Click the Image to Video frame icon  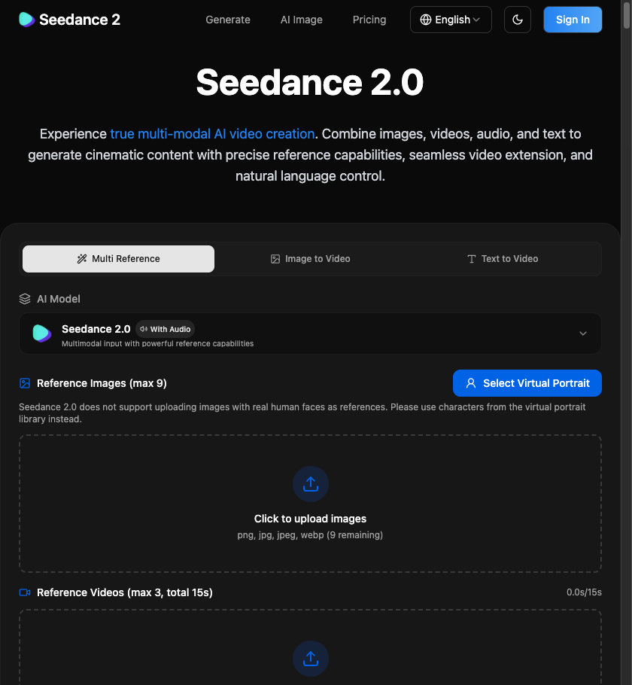[276, 258]
